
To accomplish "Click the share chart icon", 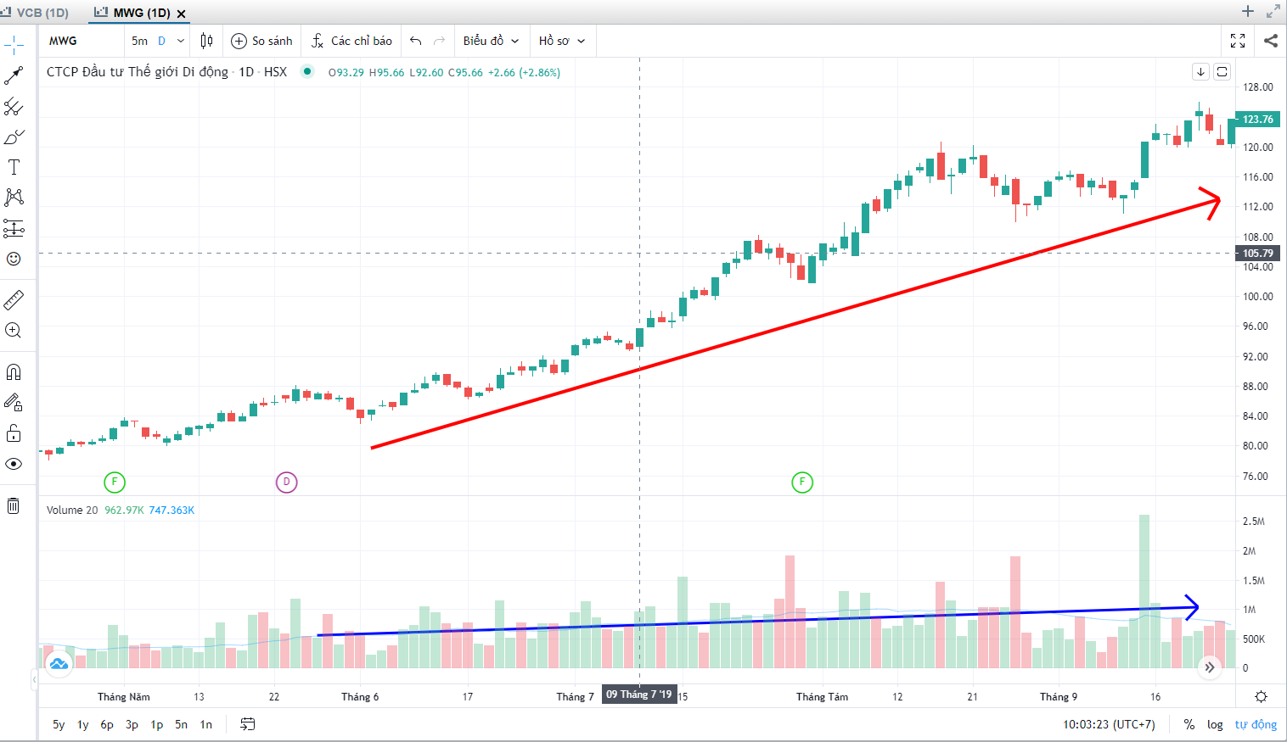I will pos(1271,41).
